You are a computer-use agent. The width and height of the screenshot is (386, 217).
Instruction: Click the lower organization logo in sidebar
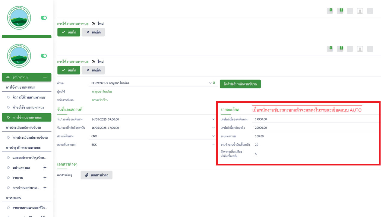19,56
